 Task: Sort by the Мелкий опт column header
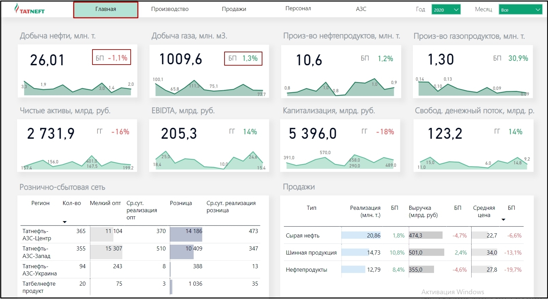(x=105, y=203)
